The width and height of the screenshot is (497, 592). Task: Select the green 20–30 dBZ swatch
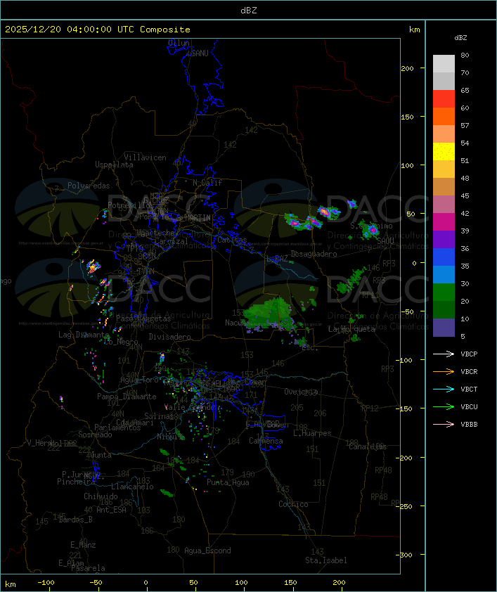point(444,292)
